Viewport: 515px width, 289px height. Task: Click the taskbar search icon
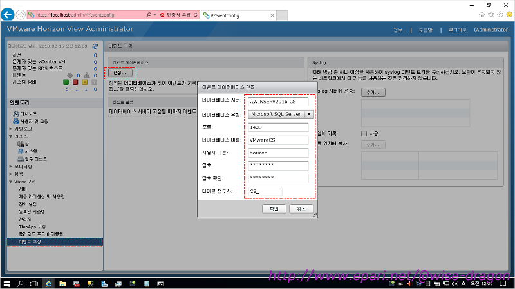coord(21,284)
